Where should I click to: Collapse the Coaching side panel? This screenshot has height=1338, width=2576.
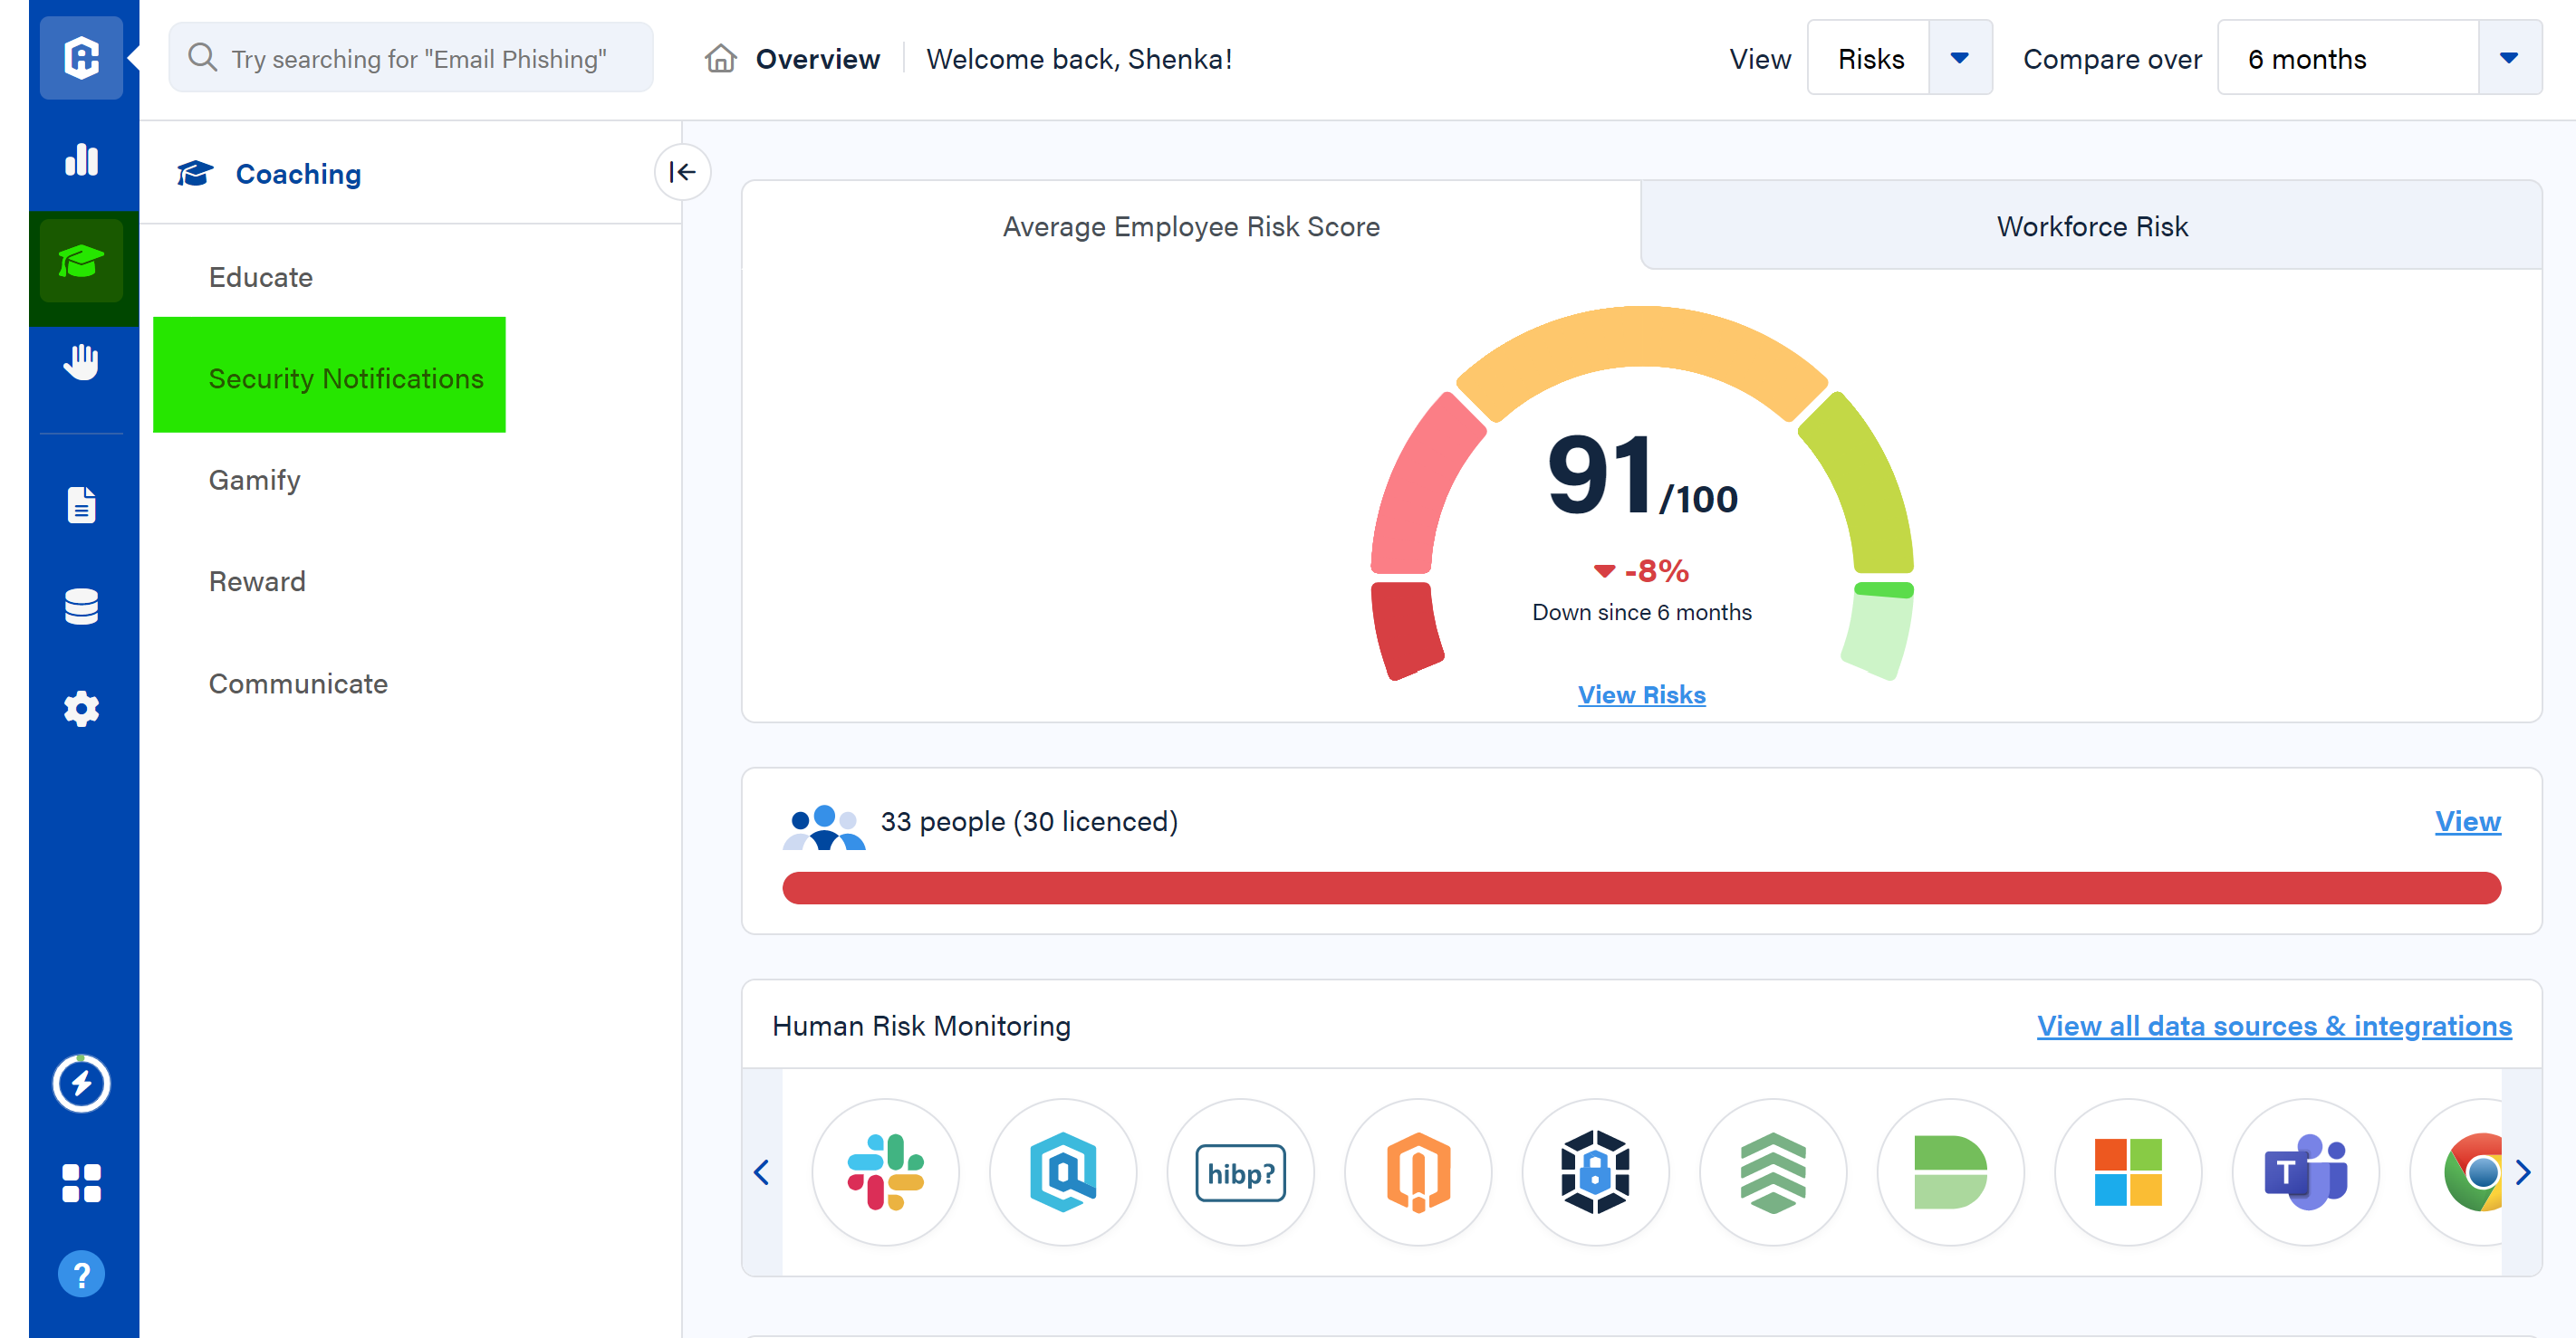tap(682, 172)
